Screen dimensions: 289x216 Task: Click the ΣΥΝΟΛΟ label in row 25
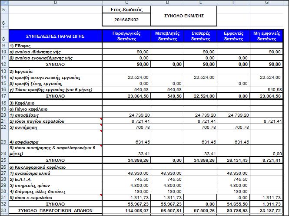point(55,160)
